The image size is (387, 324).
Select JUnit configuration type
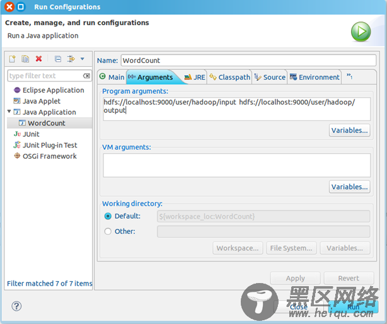click(x=31, y=134)
